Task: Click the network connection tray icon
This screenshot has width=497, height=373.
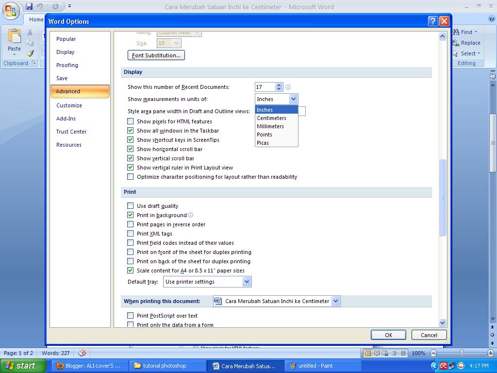Action: [452, 366]
